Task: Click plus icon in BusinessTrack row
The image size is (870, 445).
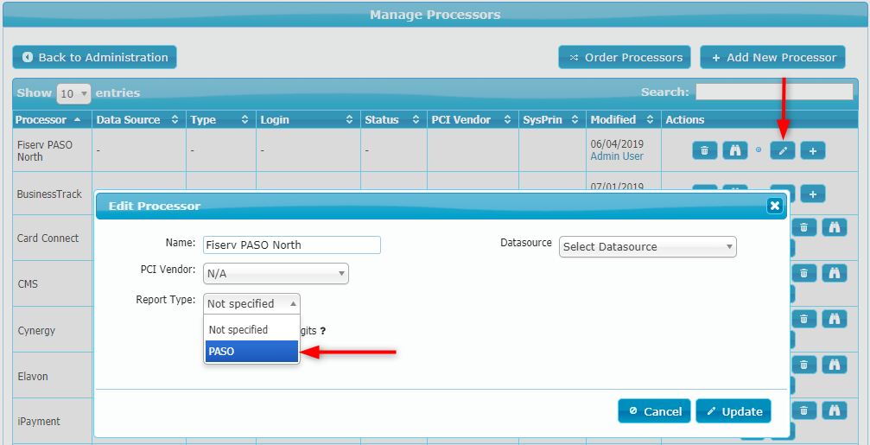Action: tap(813, 194)
